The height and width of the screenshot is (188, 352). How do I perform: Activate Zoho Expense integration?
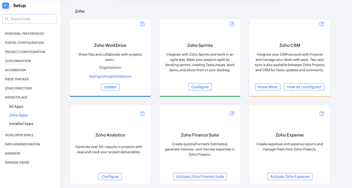click(x=290, y=176)
